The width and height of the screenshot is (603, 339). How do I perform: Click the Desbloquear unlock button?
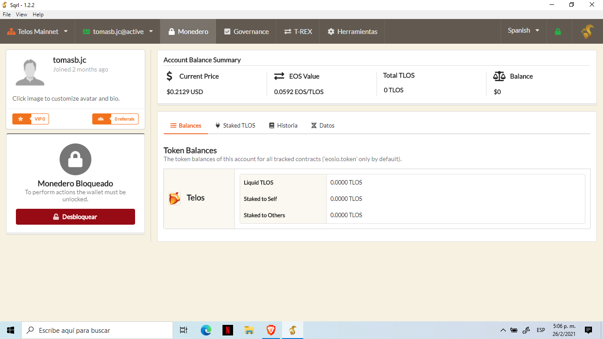pos(75,217)
